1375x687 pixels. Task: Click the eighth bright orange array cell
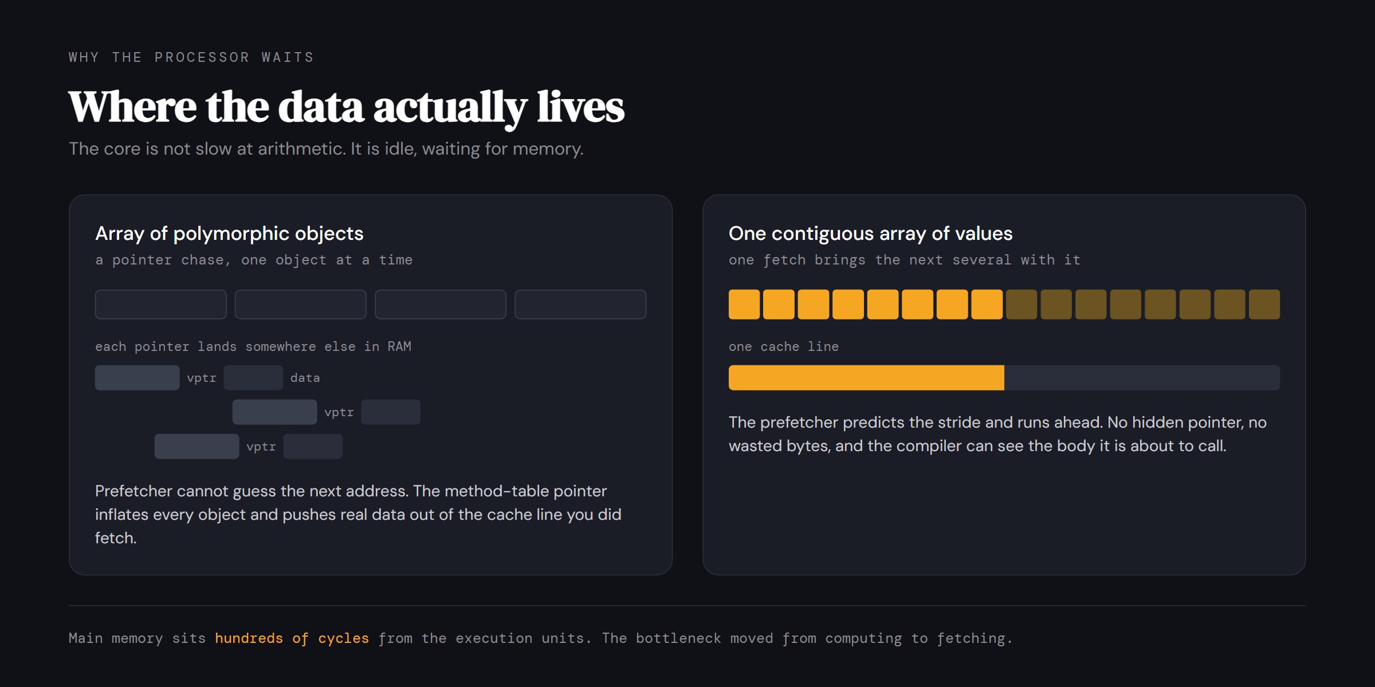click(x=987, y=304)
